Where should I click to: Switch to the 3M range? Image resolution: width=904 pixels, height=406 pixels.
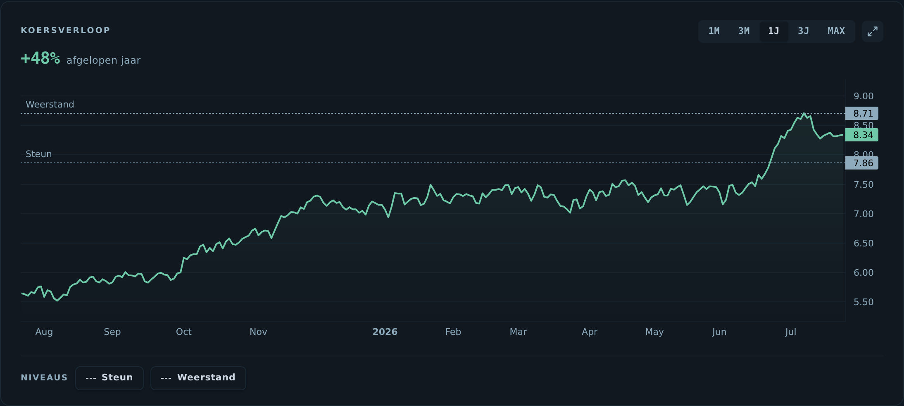(x=744, y=31)
